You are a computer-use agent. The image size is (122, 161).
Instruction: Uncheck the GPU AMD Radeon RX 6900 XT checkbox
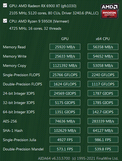pyautogui.click(x=5, y=5)
